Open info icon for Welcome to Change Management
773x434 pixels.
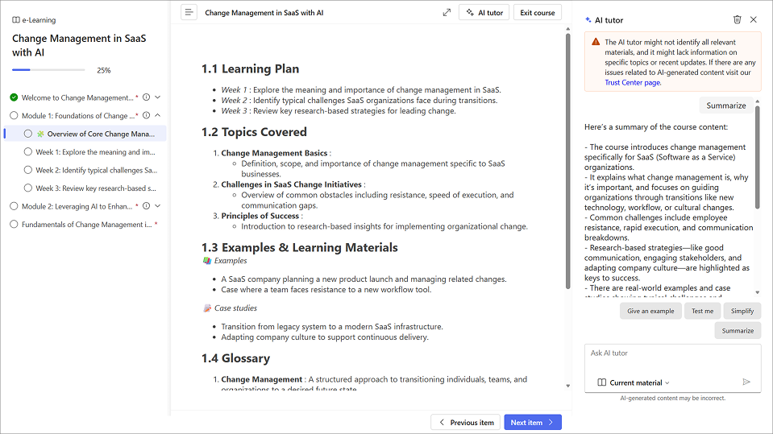146,97
